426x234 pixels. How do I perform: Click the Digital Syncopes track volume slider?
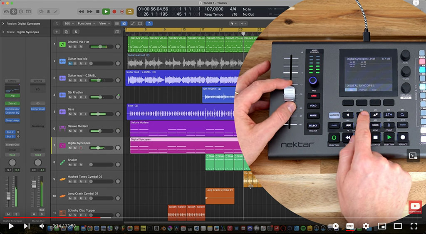click(x=101, y=148)
